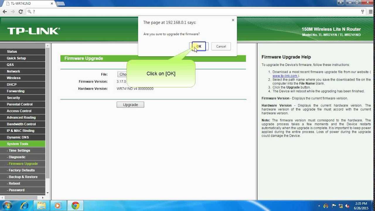
Task: Open the www.tp-link.com link
Action: [x=285, y=76]
